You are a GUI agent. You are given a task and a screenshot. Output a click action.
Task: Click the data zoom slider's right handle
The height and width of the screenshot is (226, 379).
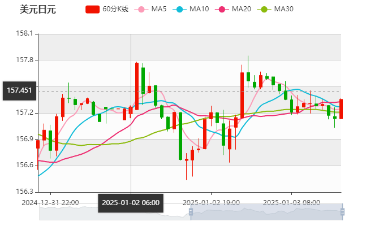click(x=343, y=211)
